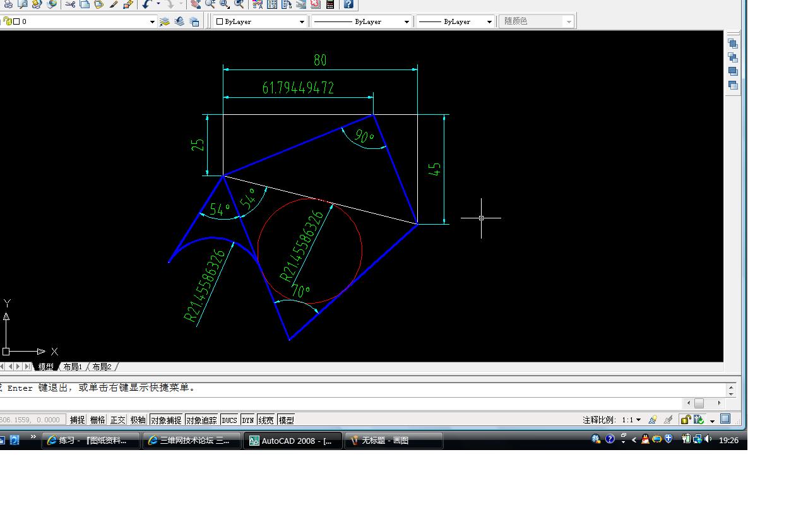808x505 pixels.
Task: Switch to the 无标题 - 画图 Paint taskbar window
Action: (394, 441)
